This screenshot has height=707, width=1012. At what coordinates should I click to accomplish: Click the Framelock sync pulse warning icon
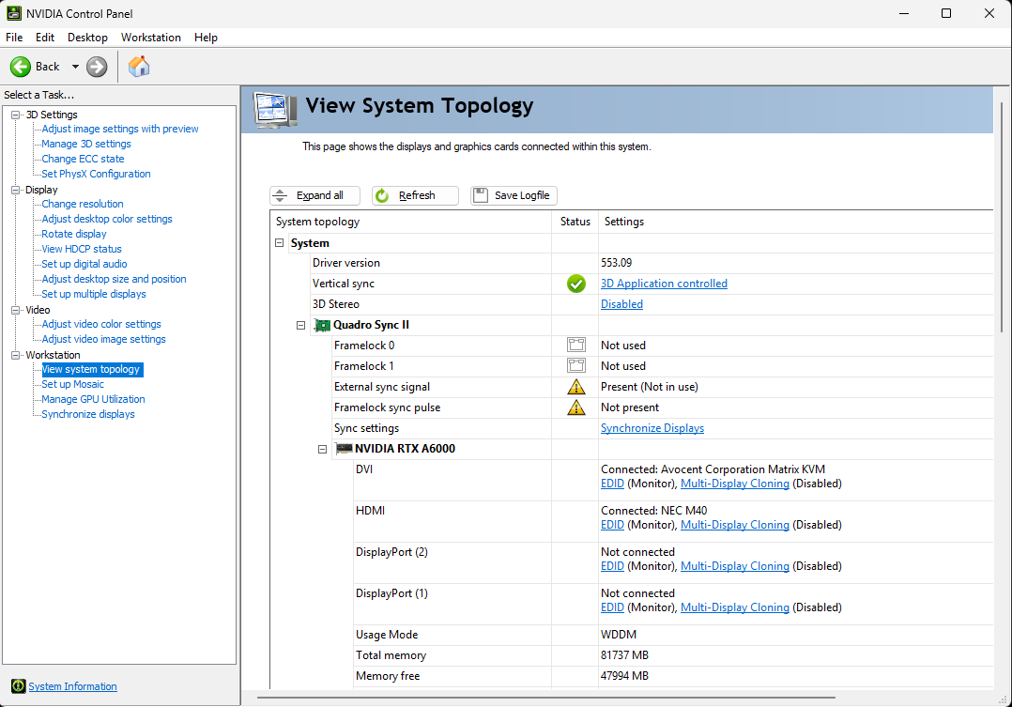575,407
